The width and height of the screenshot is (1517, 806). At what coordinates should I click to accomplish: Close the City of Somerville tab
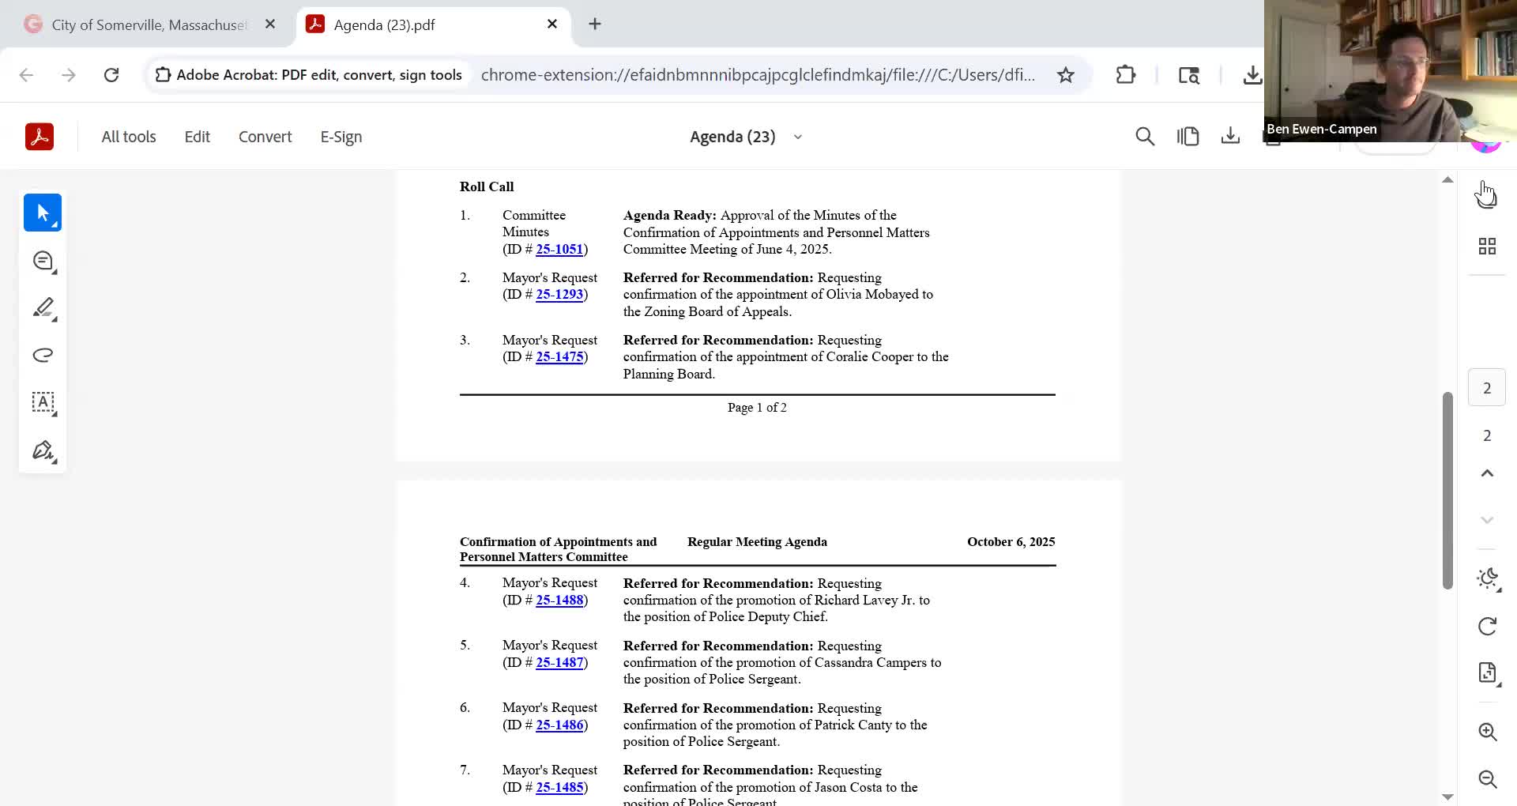point(270,24)
